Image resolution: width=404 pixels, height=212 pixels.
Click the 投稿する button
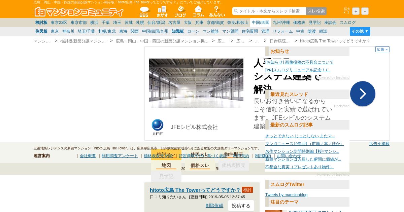coord(241,206)
